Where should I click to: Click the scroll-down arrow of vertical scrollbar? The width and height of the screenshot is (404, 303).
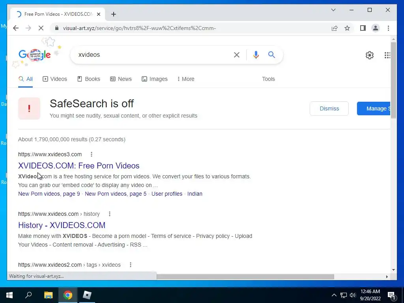click(393, 270)
